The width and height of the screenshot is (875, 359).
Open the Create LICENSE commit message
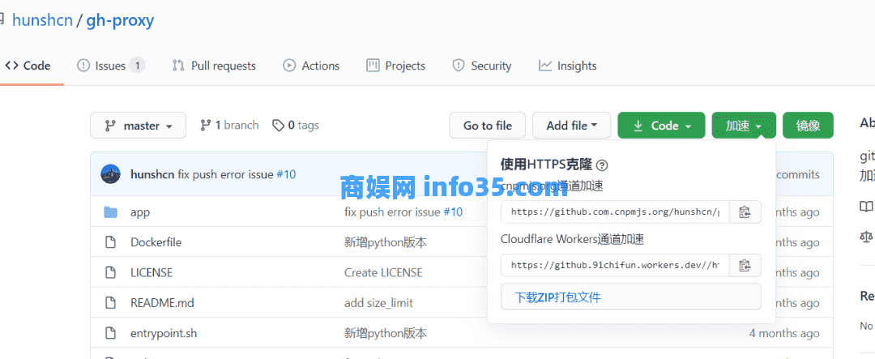click(x=383, y=272)
